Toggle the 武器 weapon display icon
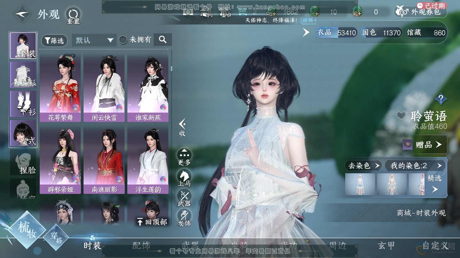 pos(184,198)
